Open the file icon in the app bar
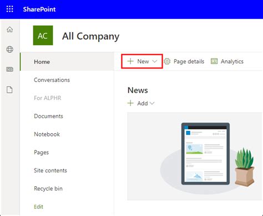This screenshot has height=216, width=263. (9, 89)
